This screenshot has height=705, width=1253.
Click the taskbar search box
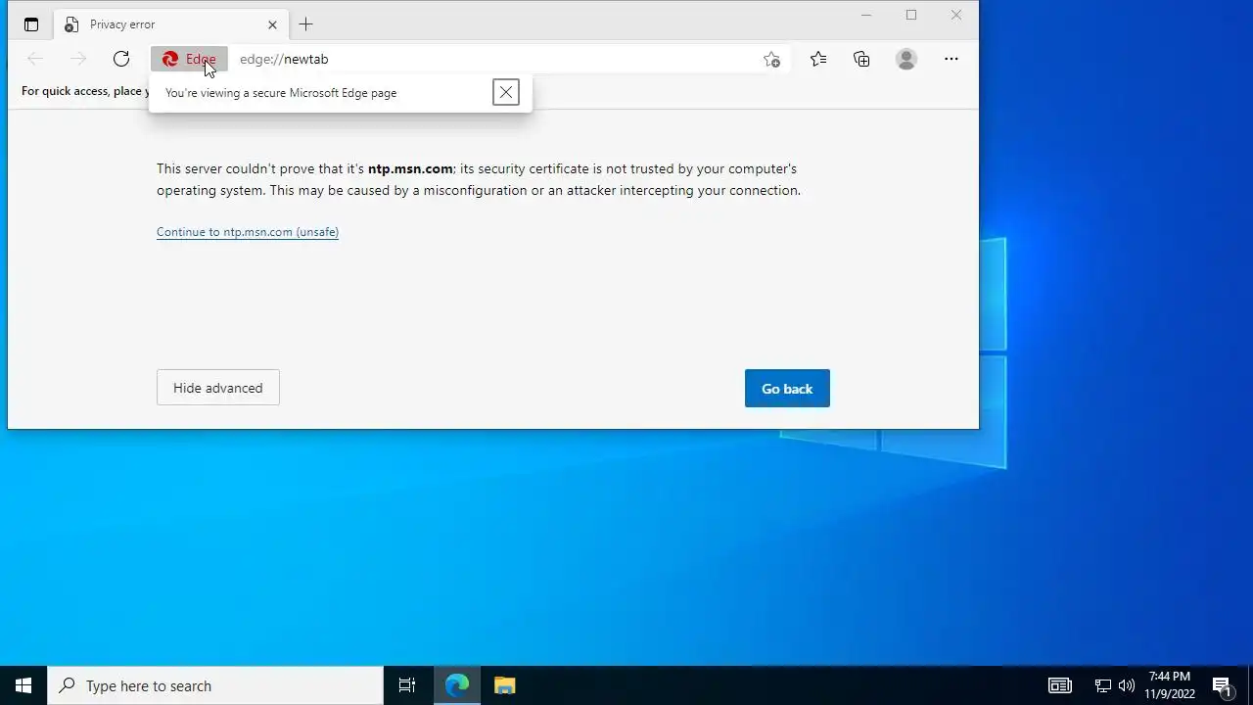pyautogui.click(x=215, y=685)
